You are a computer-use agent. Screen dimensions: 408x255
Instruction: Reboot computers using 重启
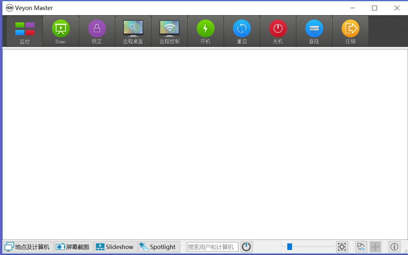(241, 31)
